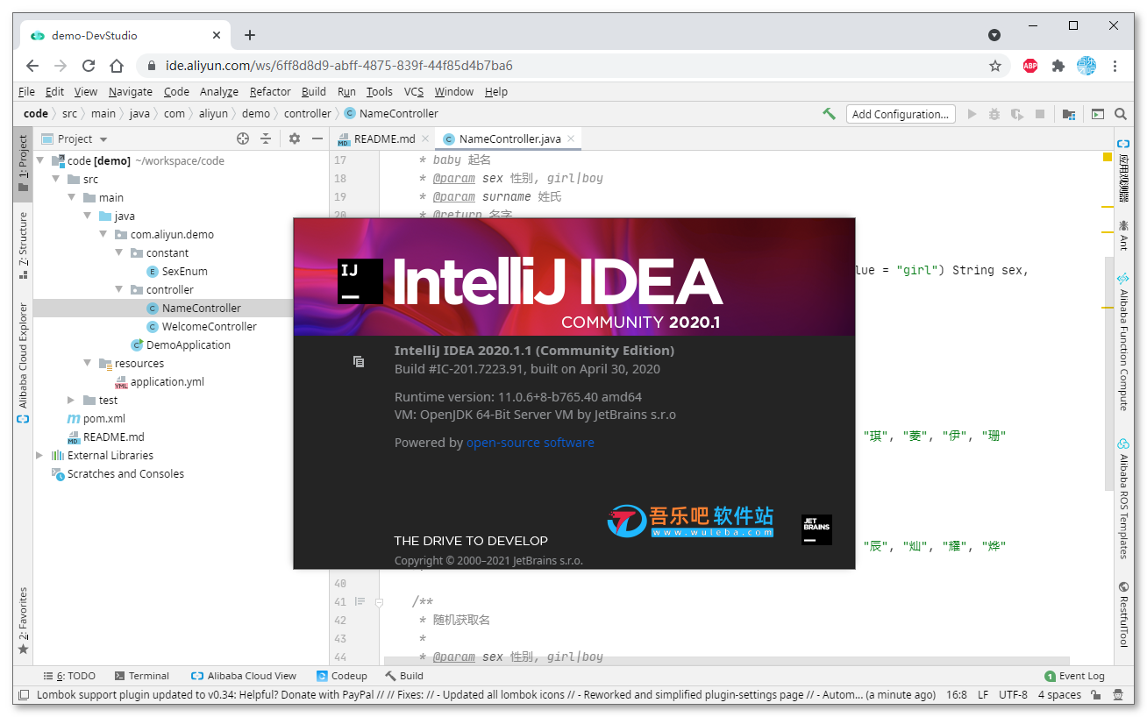Open the VCS menu
The image size is (1147, 717).
coord(414,91)
